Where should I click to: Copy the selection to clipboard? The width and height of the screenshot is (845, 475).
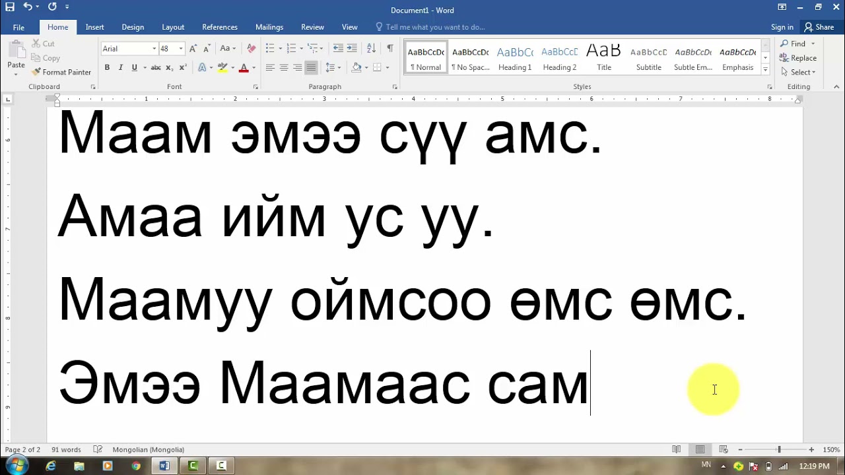coord(46,58)
